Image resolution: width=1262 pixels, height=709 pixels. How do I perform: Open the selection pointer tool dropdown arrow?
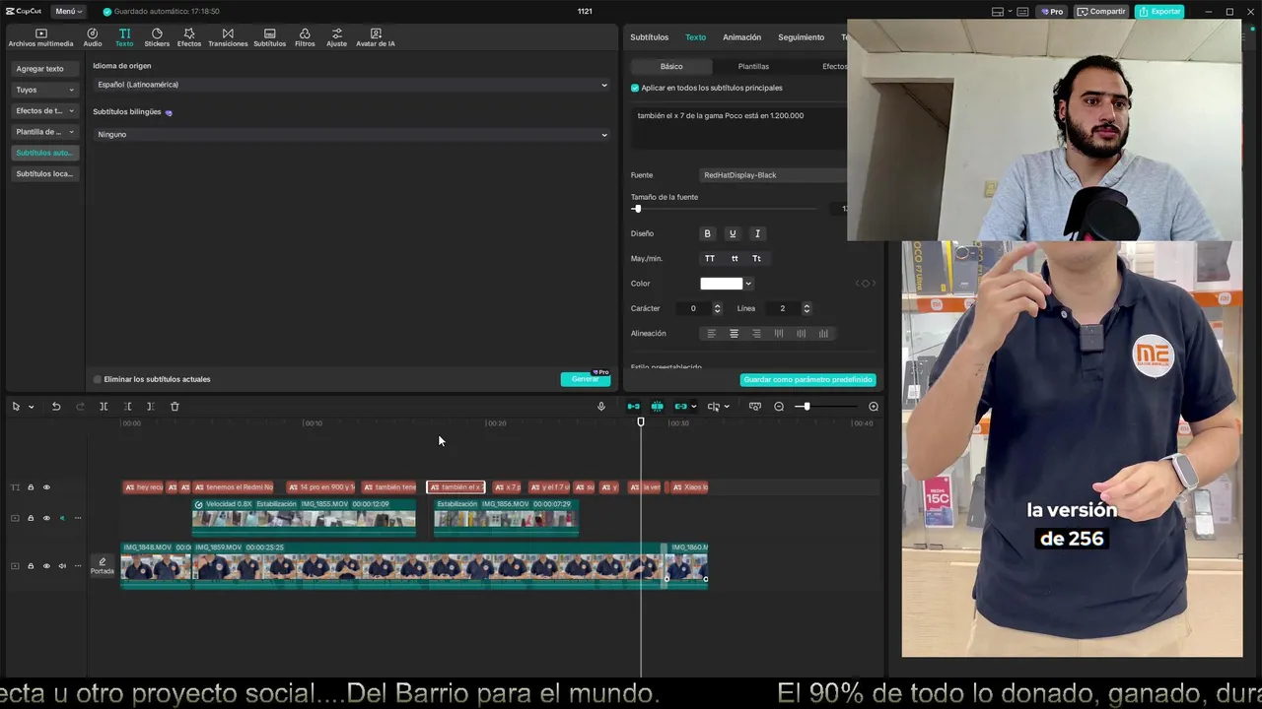pos(31,407)
